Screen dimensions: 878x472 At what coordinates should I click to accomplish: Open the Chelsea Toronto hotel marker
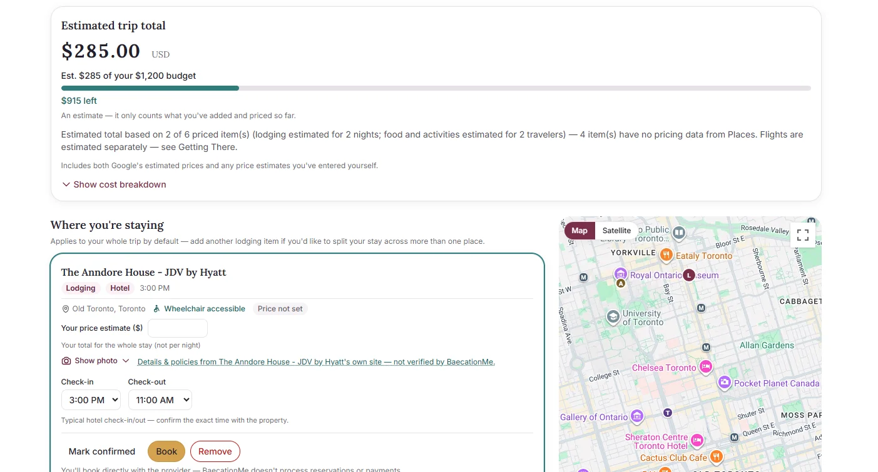click(x=706, y=367)
